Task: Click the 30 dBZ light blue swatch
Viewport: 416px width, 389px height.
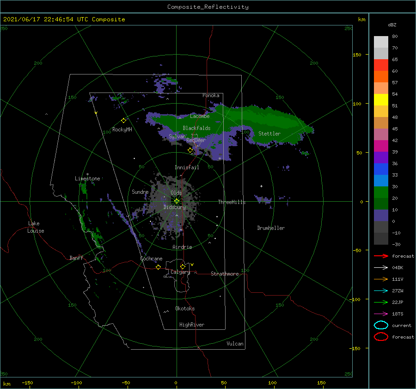Action: 381,180
